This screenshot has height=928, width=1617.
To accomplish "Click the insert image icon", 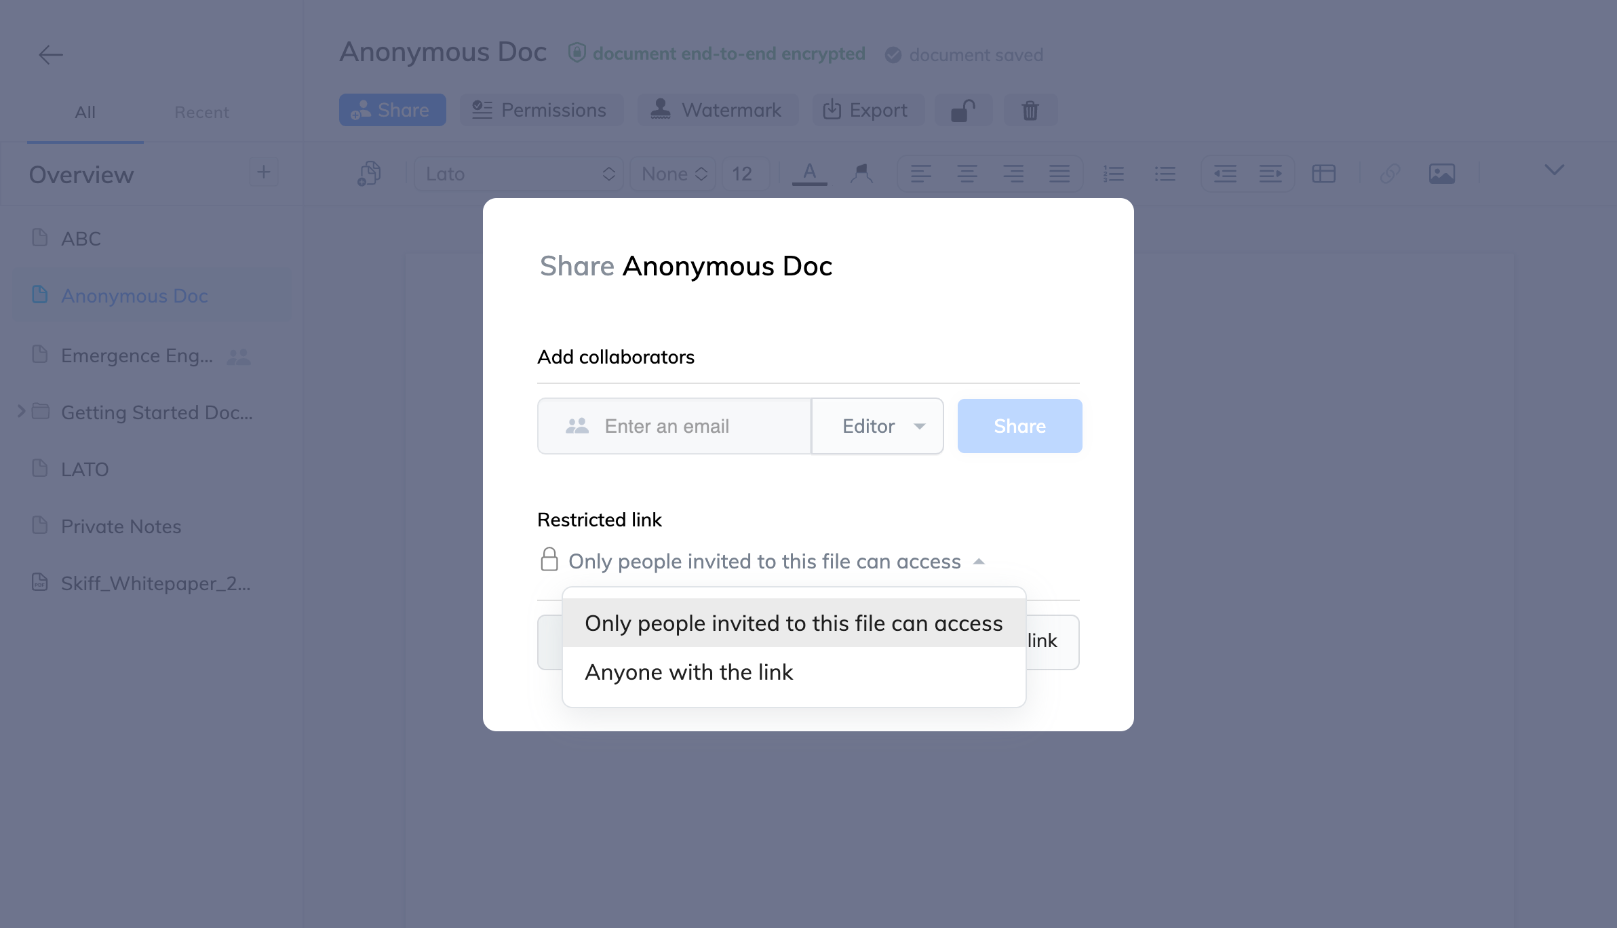I will click(x=1441, y=174).
